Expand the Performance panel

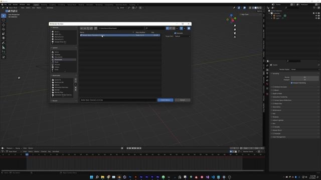click(276, 110)
